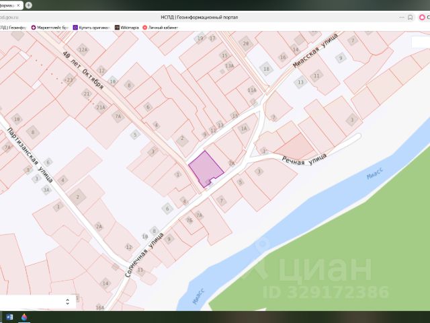Select the active browser tab
This screenshot has height=323, width=430.
(x=11, y=5)
